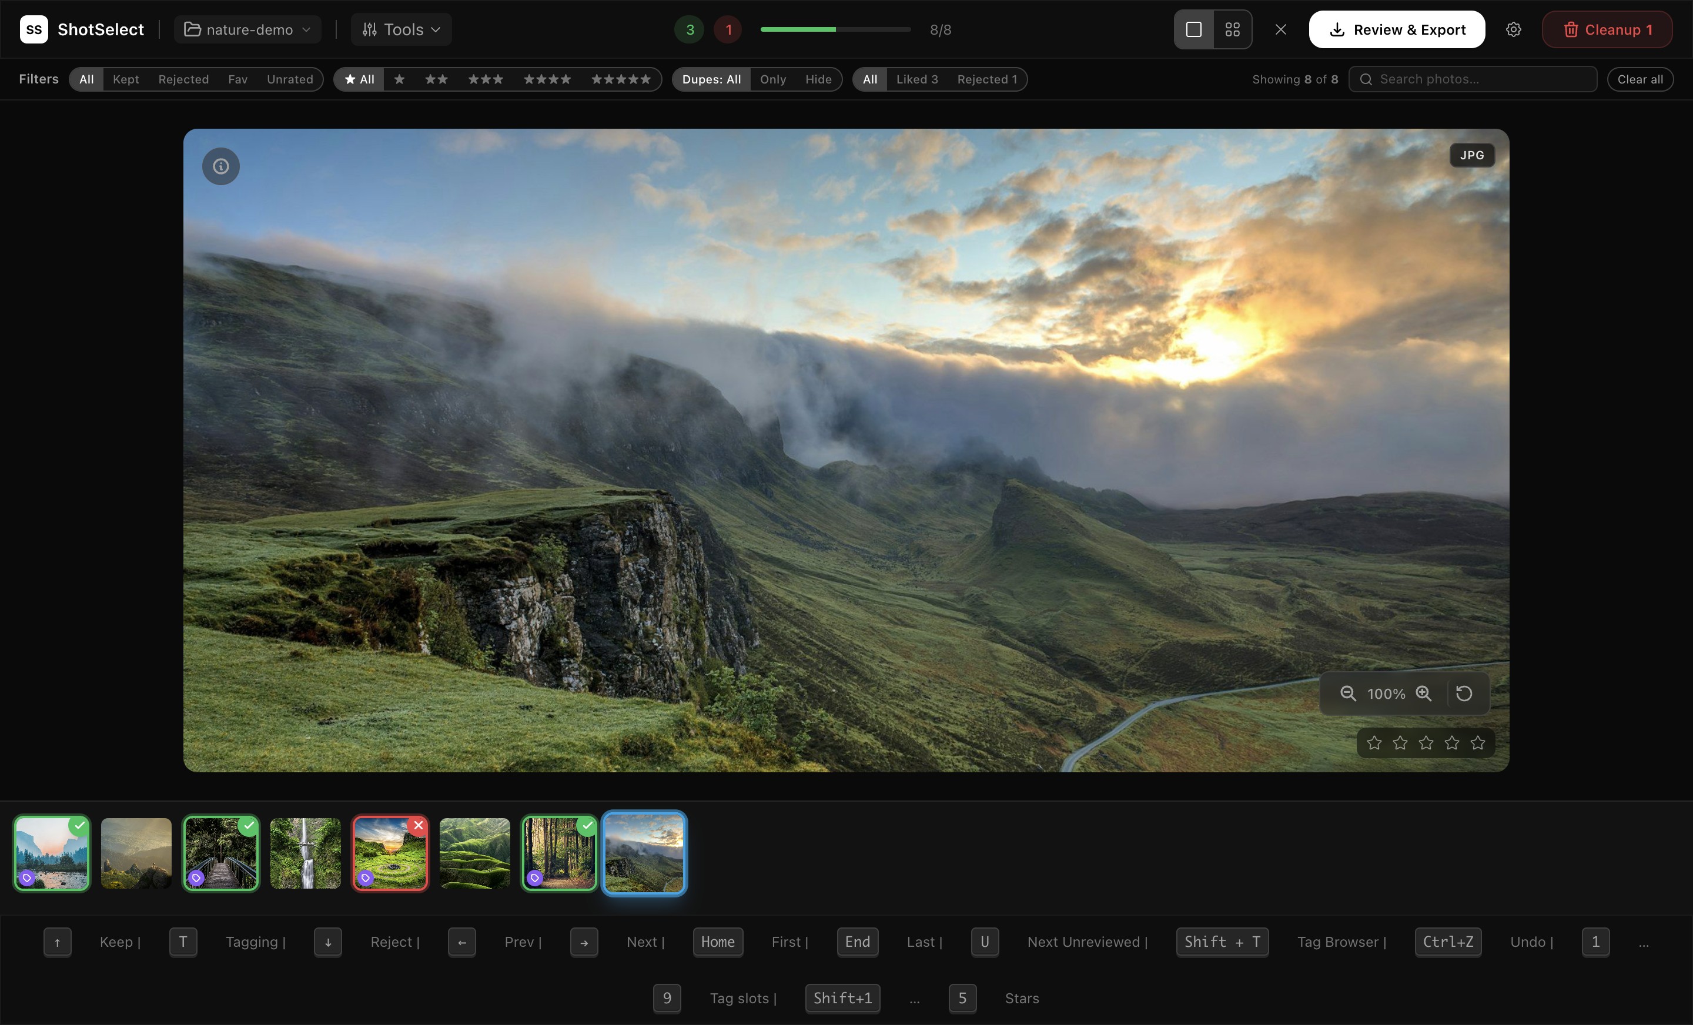Open Review & Export
The height and width of the screenshot is (1025, 1693).
pos(1396,29)
